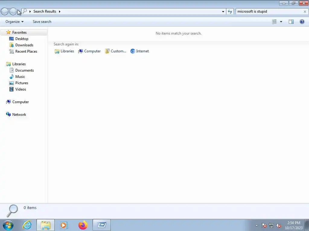309x231 pixels.
Task: Click the Change your view icon
Action: (274, 22)
